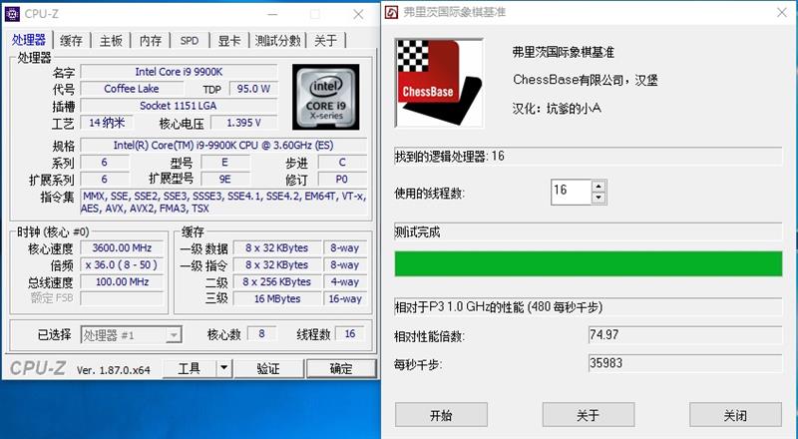Click the name field Intel Core i9 9900K

(x=179, y=72)
